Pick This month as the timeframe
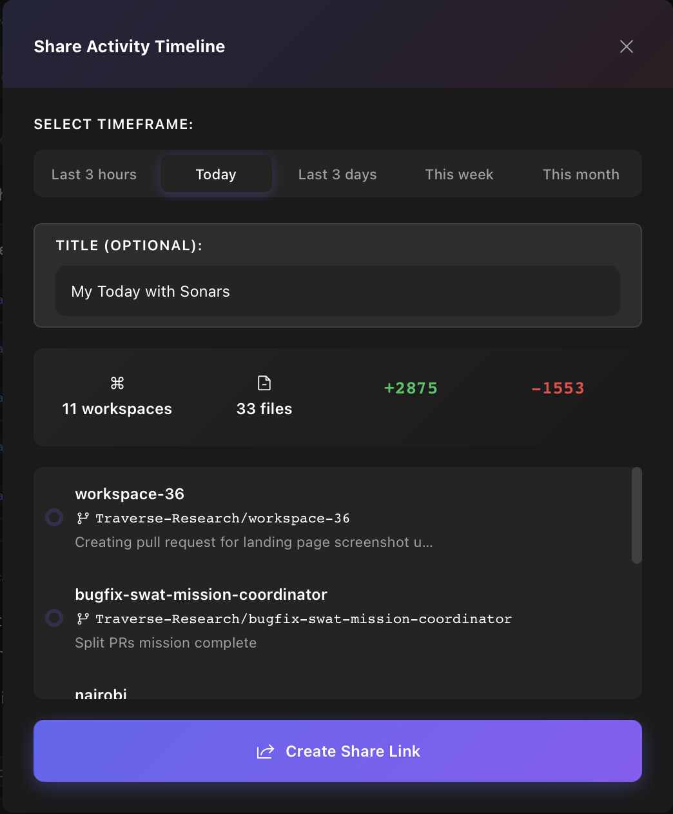Image resolution: width=673 pixels, height=814 pixels. click(x=581, y=174)
